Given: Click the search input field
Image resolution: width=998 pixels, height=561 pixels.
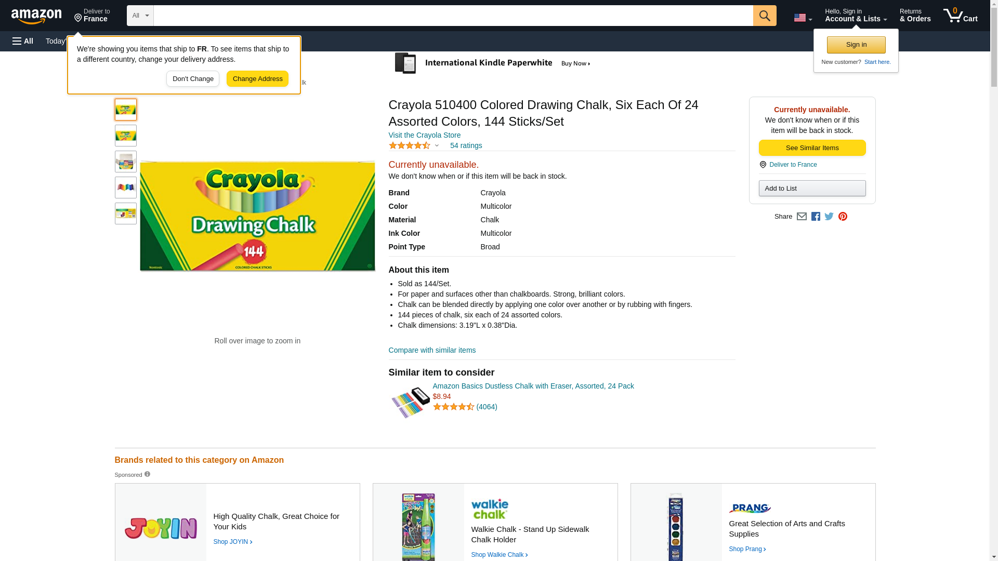Looking at the screenshot, I should tap(453, 16).
